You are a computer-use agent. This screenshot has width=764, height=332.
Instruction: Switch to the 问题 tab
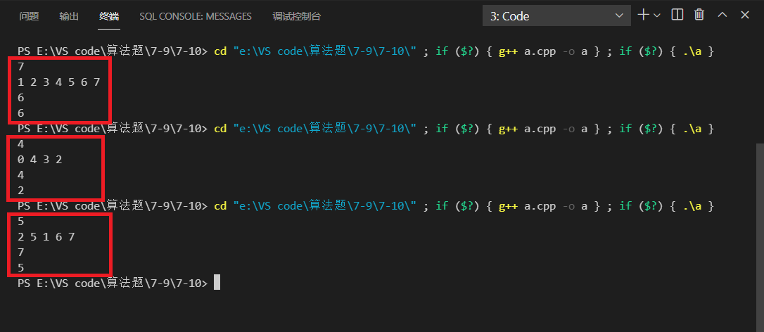click(x=29, y=15)
